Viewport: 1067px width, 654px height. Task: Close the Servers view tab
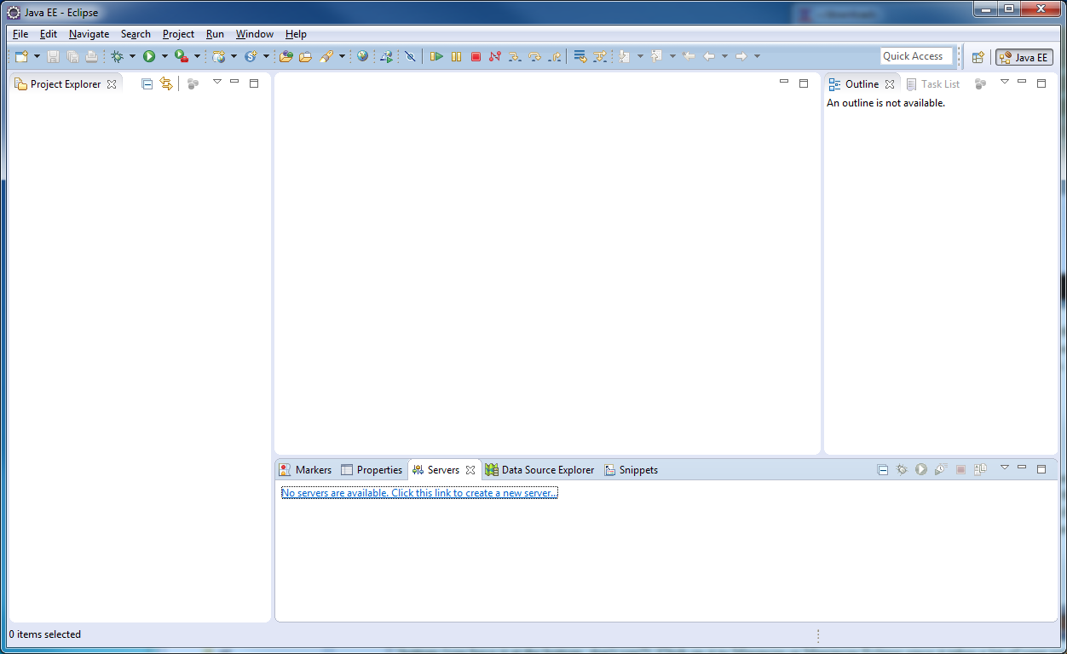pyautogui.click(x=470, y=470)
